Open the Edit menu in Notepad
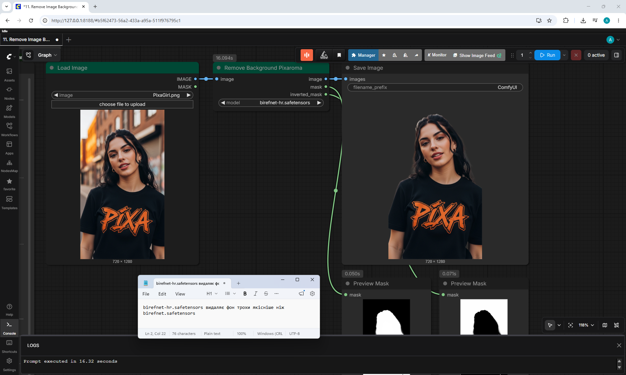The height and width of the screenshot is (375, 626). 162,294
